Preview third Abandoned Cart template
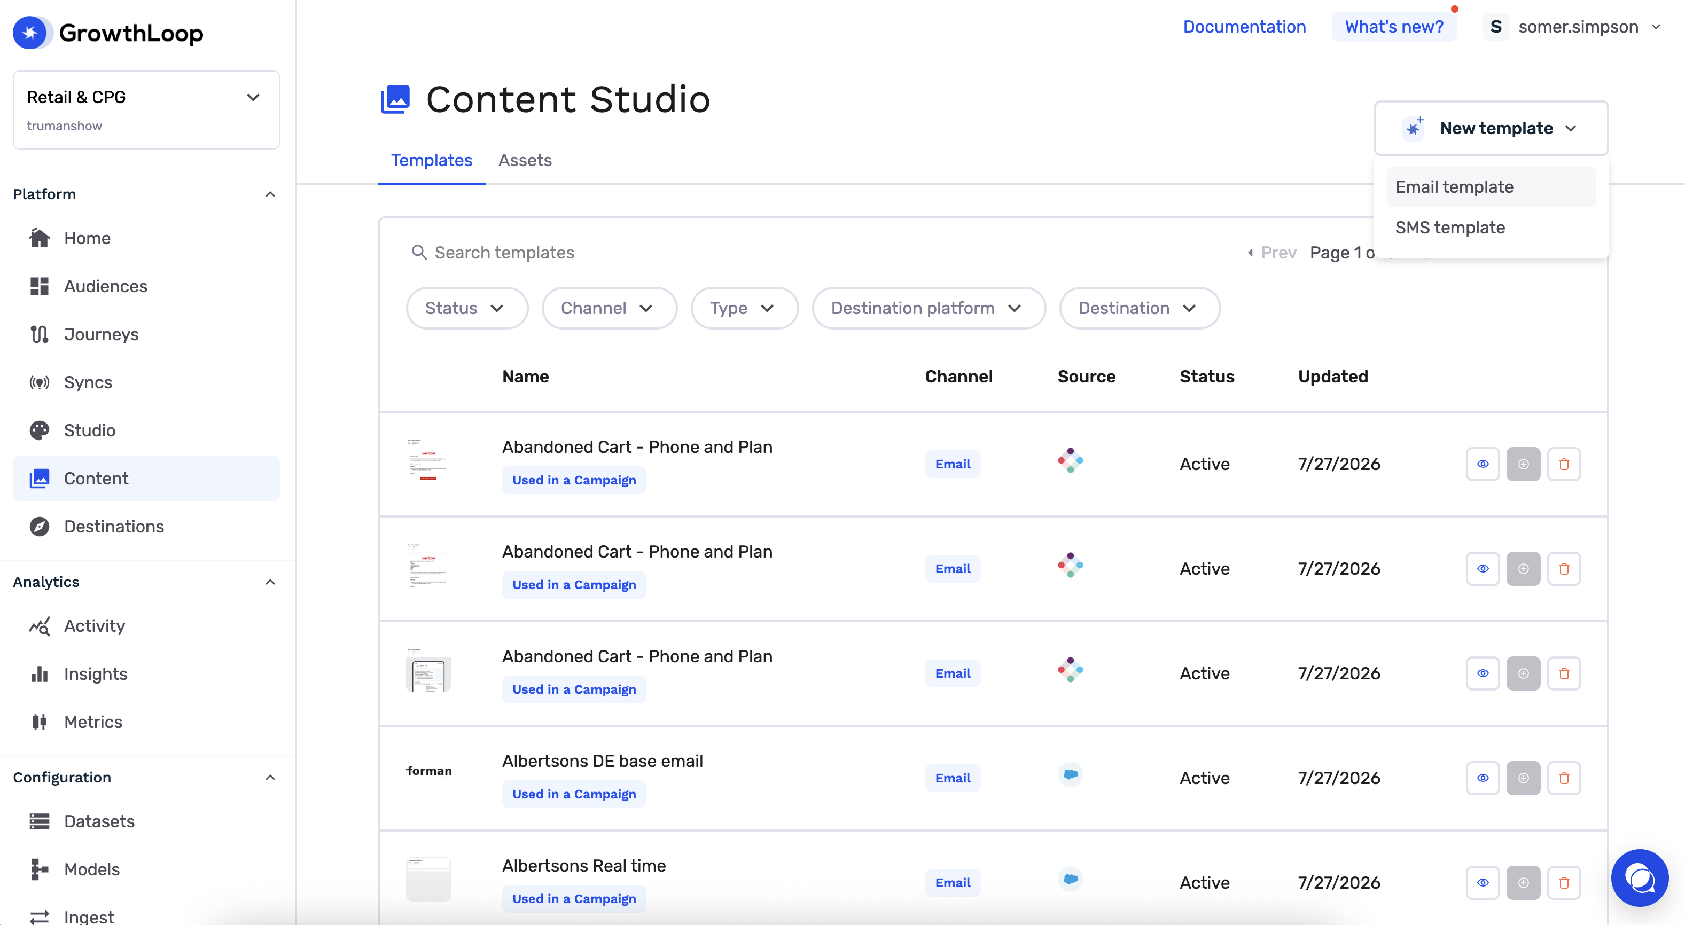The height and width of the screenshot is (925, 1685). point(1483,673)
